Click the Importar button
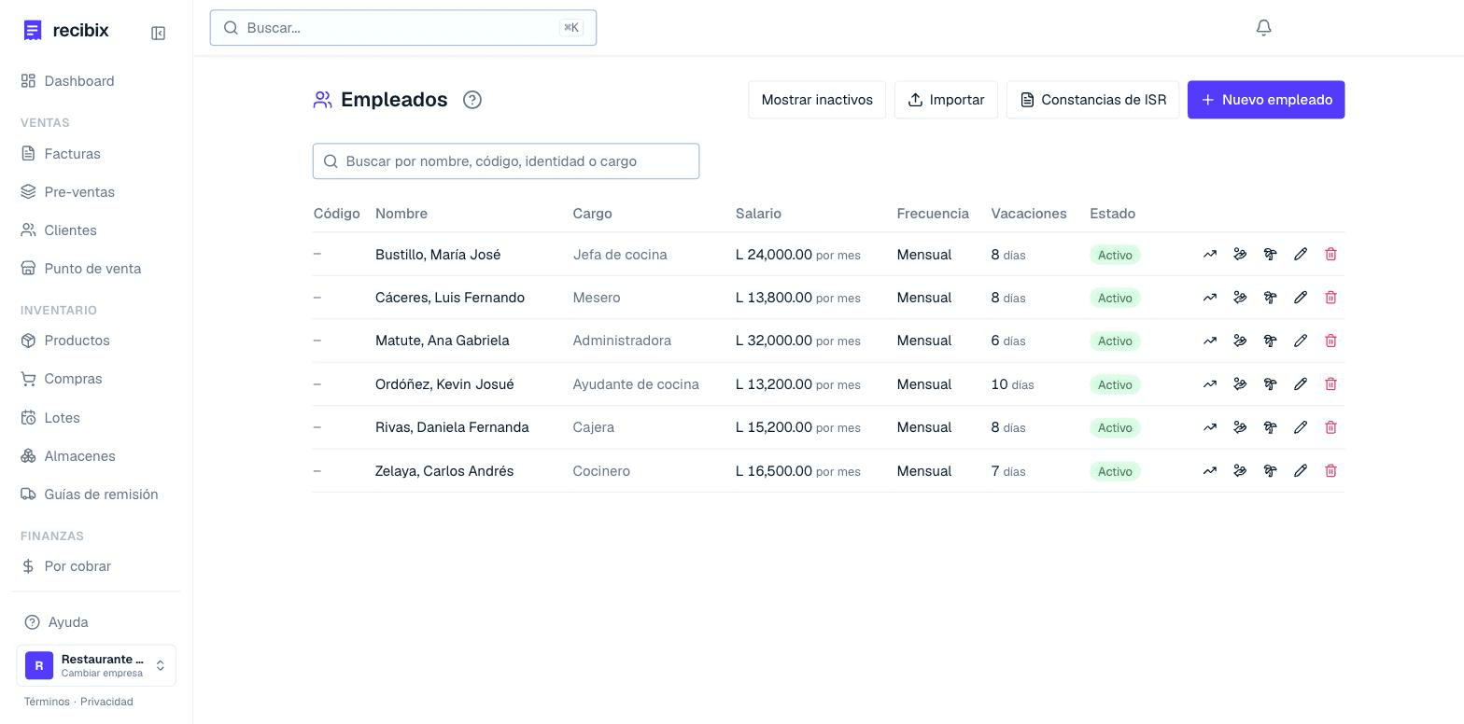This screenshot has height=724, width=1464. pyautogui.click(x=946, y=100)
